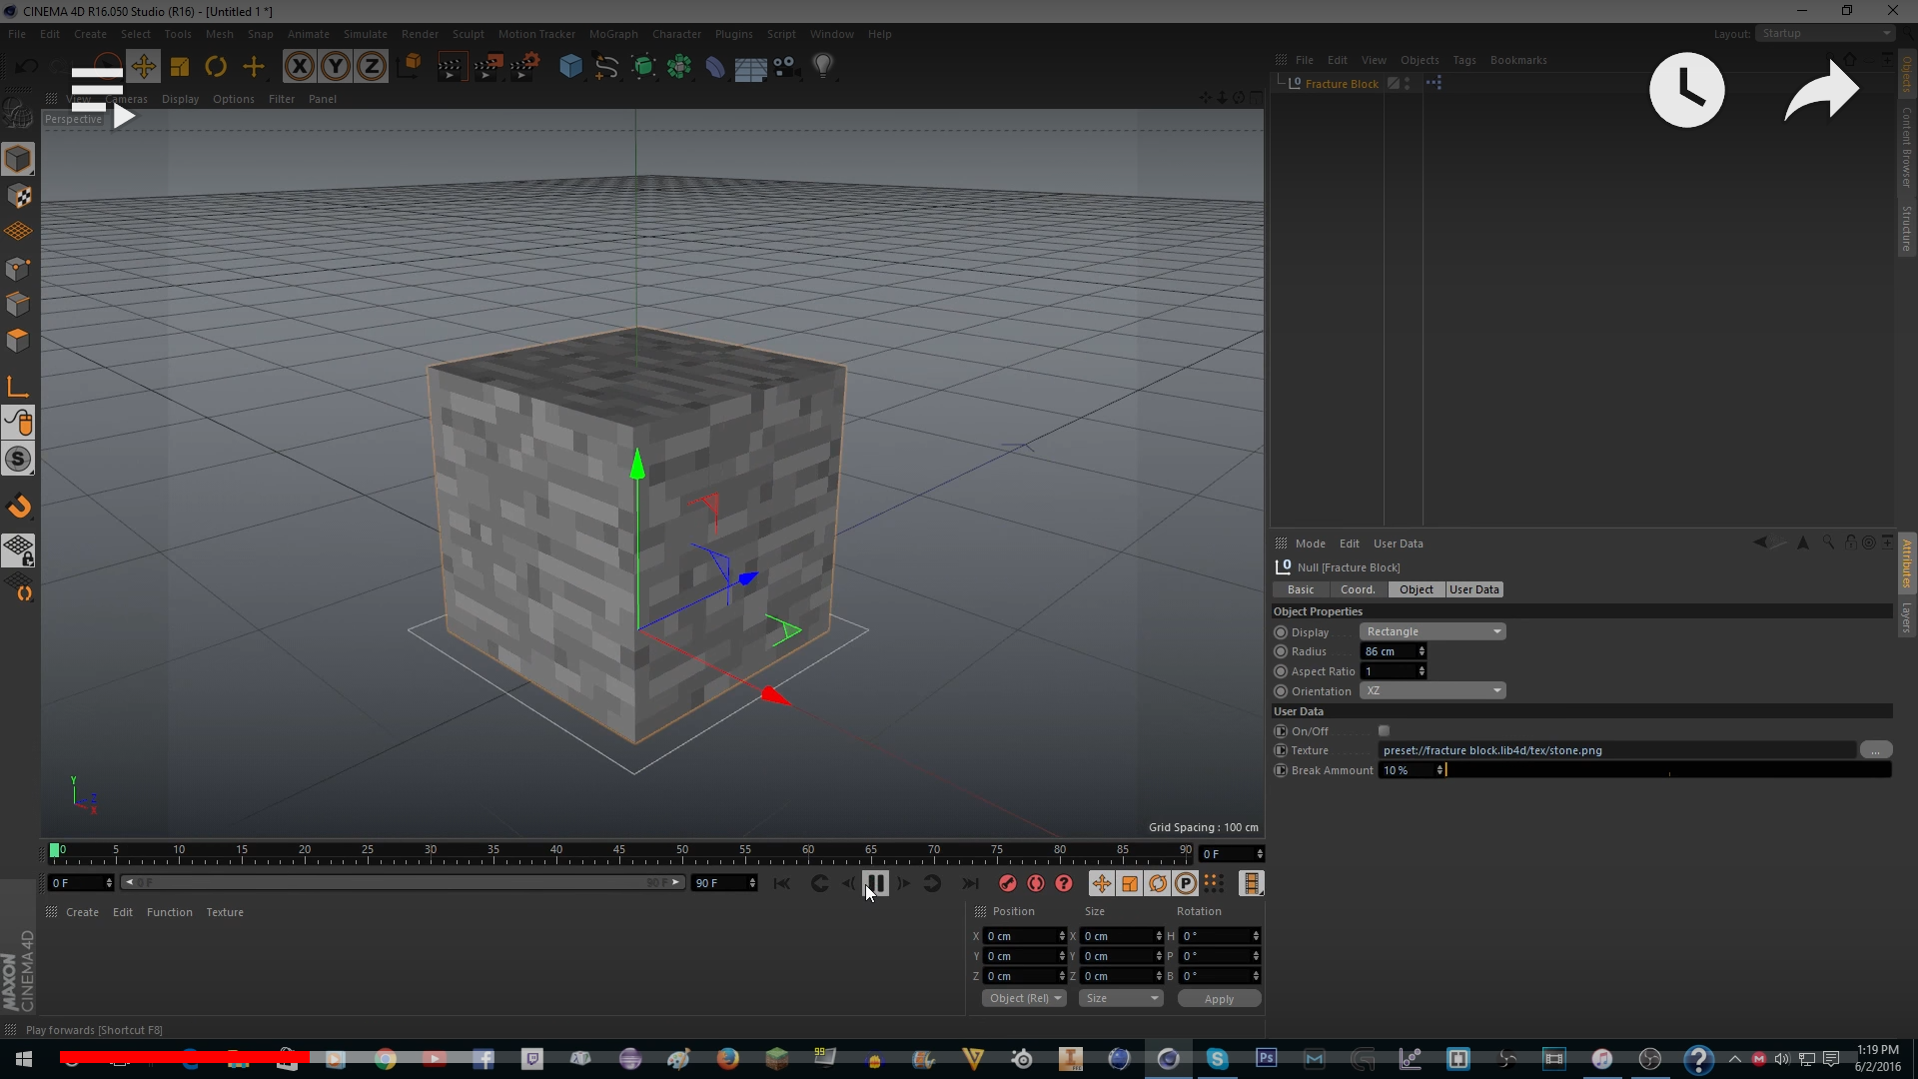1918x1079 pixels.
Task: Open the array modeling objects icon
Action: click(x=679, y=67)
